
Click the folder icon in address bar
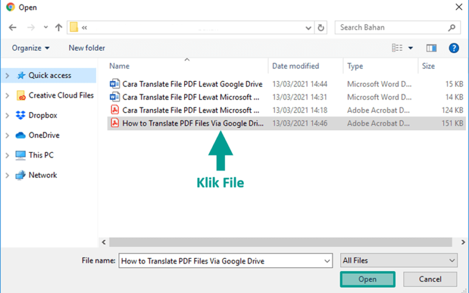pyautogui.click(x=74, y=27)
